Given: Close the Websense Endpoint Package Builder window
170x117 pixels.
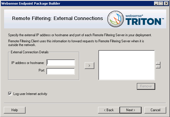Looking at the screenshot, I should pos(166,3).
